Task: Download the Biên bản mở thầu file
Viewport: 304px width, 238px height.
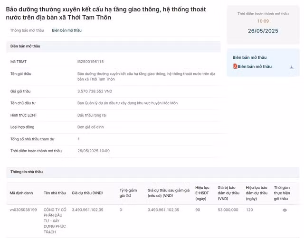Action: pyautogui.click(x=291, y=67)
